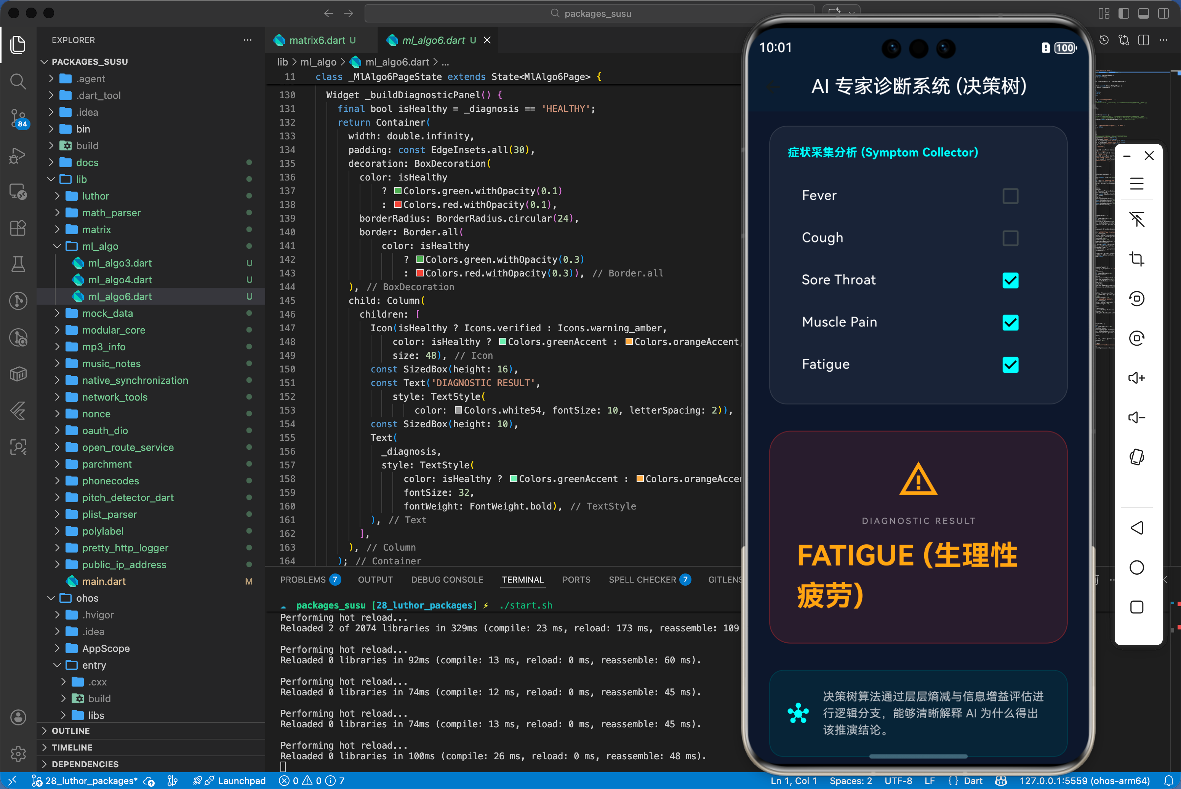
Task: Take a cropped emulator screenshot
Action: (1137, 259)
